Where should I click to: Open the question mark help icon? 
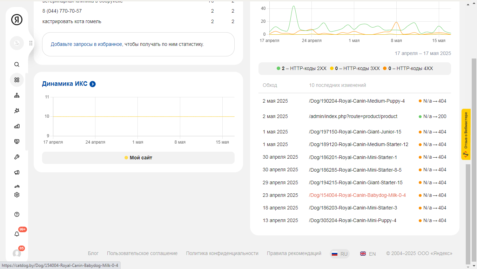[17, 214]
